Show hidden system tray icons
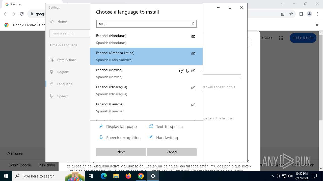323x181 pixels. 272,176
